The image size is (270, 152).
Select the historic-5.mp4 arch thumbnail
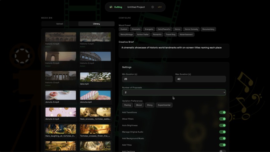click(x=61, y=56)
